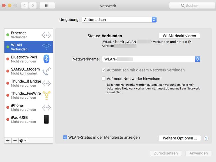Click the magnifier icon in search field
Image resolution: width=216 pixels, height=162 pixels.
pos(183,6)
